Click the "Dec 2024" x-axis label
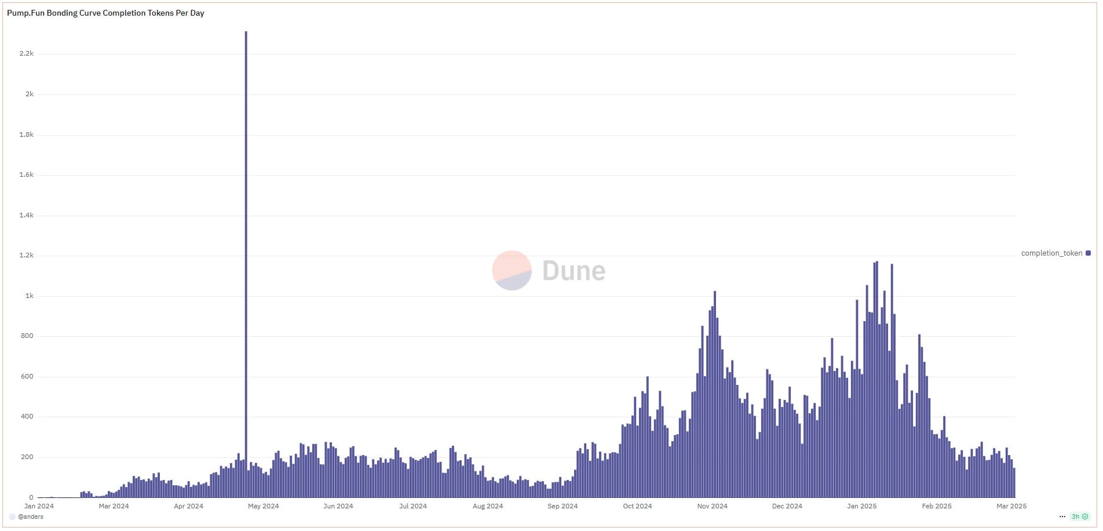 coord(787,506)
